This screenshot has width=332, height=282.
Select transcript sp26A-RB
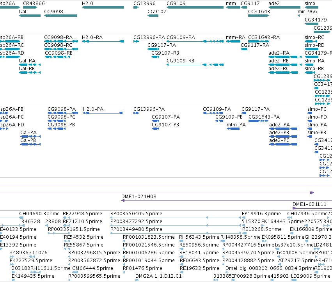(x=10, y=41)
